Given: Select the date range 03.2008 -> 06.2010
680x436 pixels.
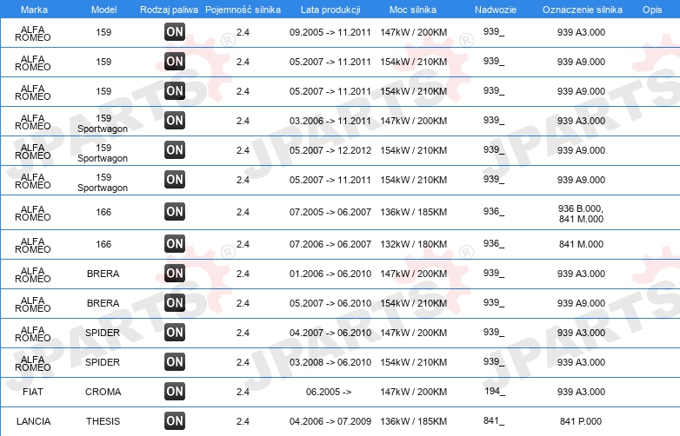Looking at the screenshot, I should (330, 362).
